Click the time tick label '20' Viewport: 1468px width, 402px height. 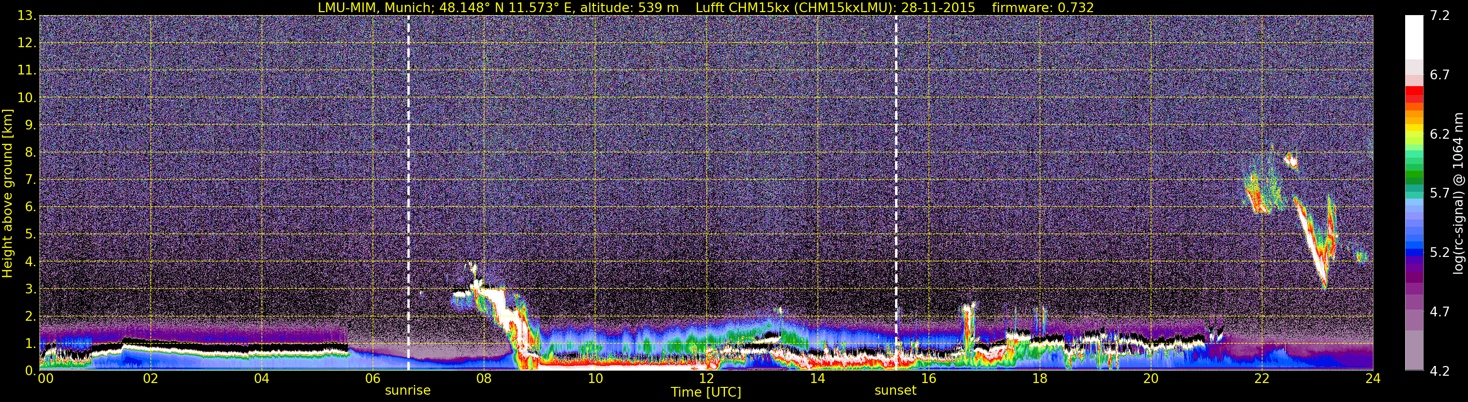(x=1150, y=379)
